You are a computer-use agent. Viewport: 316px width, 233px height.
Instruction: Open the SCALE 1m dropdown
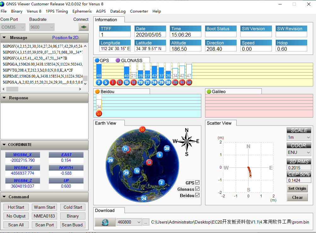(299, 137)
